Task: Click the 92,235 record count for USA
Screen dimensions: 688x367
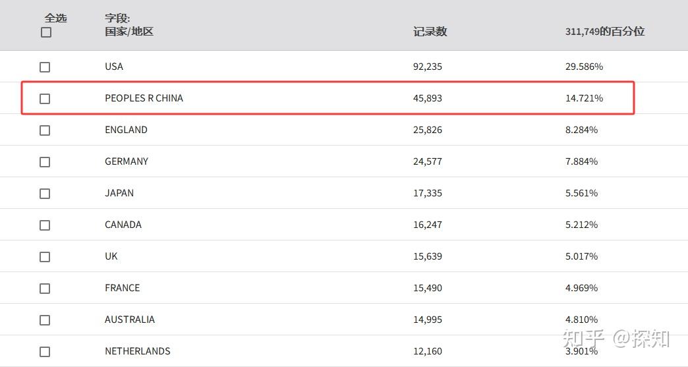Action: pyautogui.click(x=428, y=67)
